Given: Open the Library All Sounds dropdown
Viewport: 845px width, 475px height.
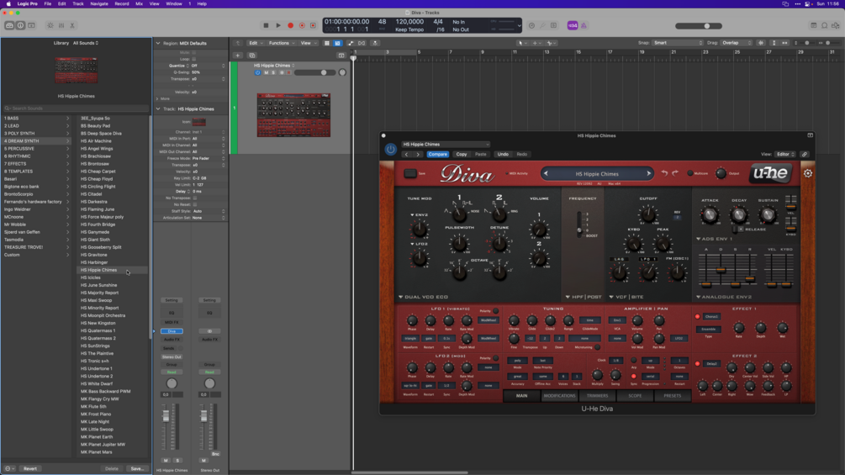Looking at the screenshot, I should point(86,43).
